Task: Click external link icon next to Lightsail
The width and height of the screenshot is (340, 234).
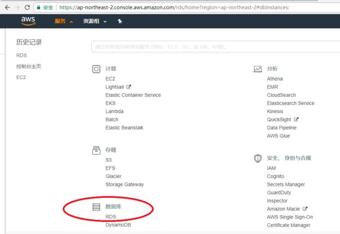Action: pos(129,87)
